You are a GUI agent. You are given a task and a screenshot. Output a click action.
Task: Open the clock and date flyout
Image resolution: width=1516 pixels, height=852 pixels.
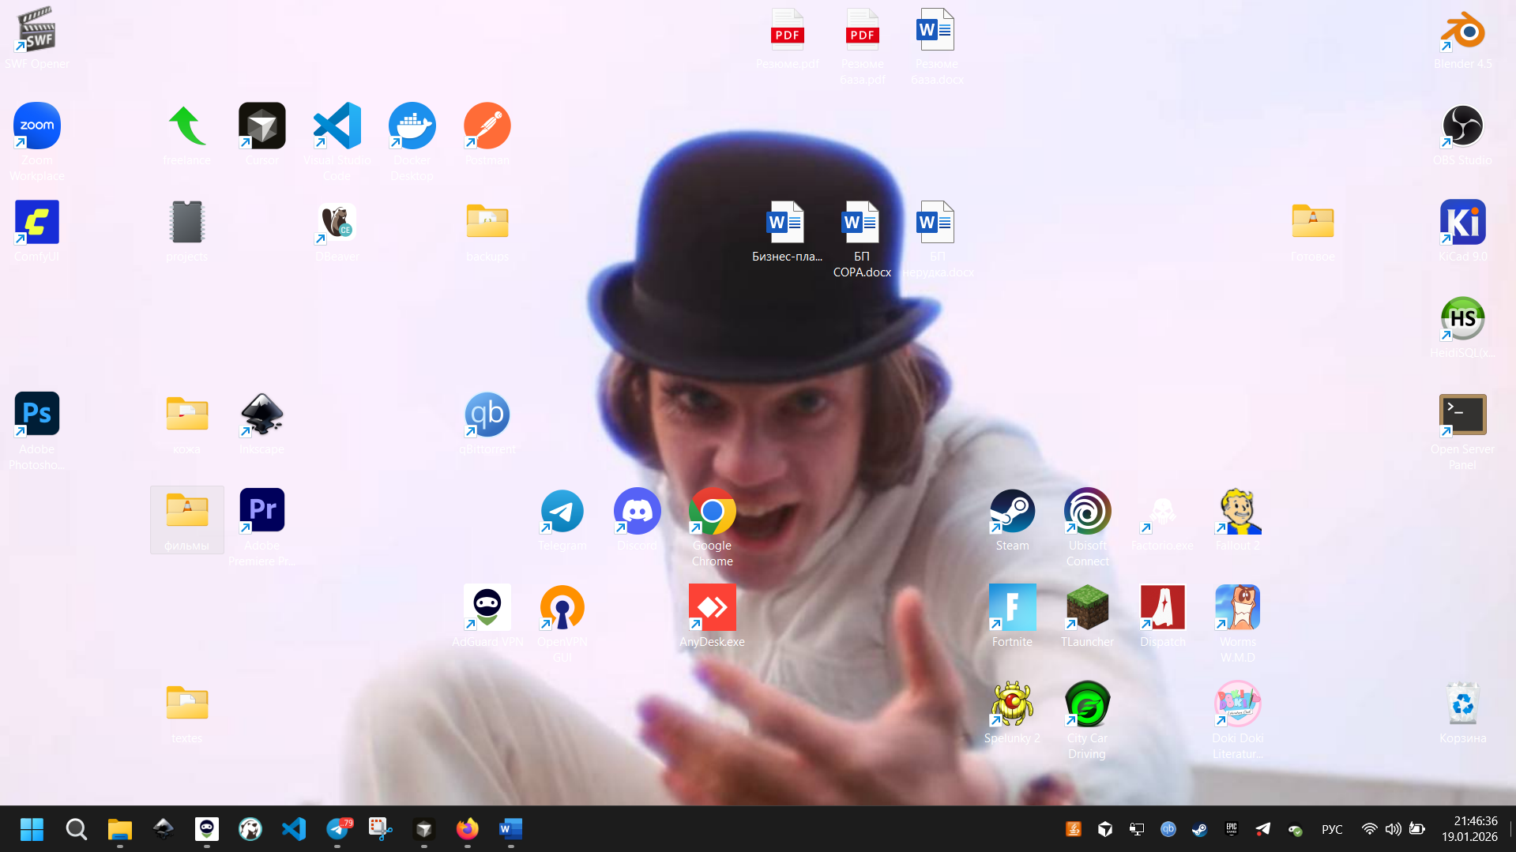click(x=1469, y=829)
